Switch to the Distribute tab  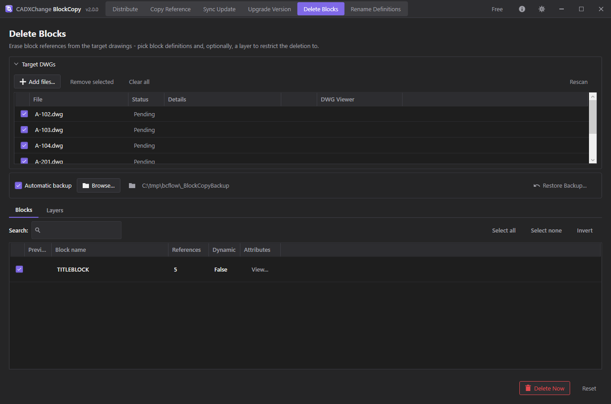click(125, 9)
